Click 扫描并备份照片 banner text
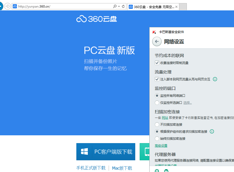 (x=101, y=61)
